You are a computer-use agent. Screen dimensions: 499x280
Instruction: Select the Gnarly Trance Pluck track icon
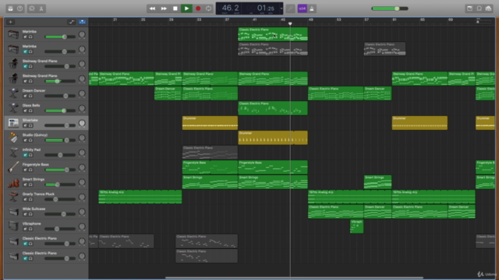13,197
